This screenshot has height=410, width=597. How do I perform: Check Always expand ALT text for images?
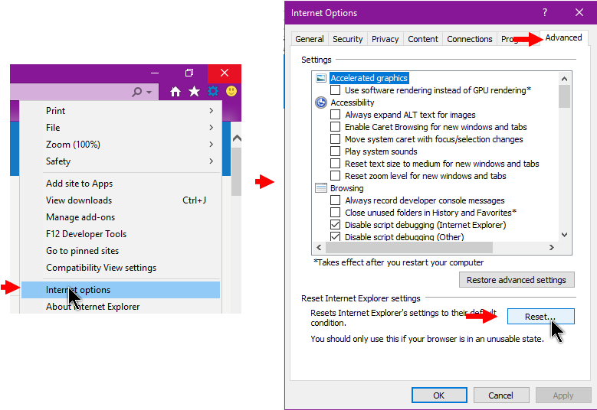point(335,115)
